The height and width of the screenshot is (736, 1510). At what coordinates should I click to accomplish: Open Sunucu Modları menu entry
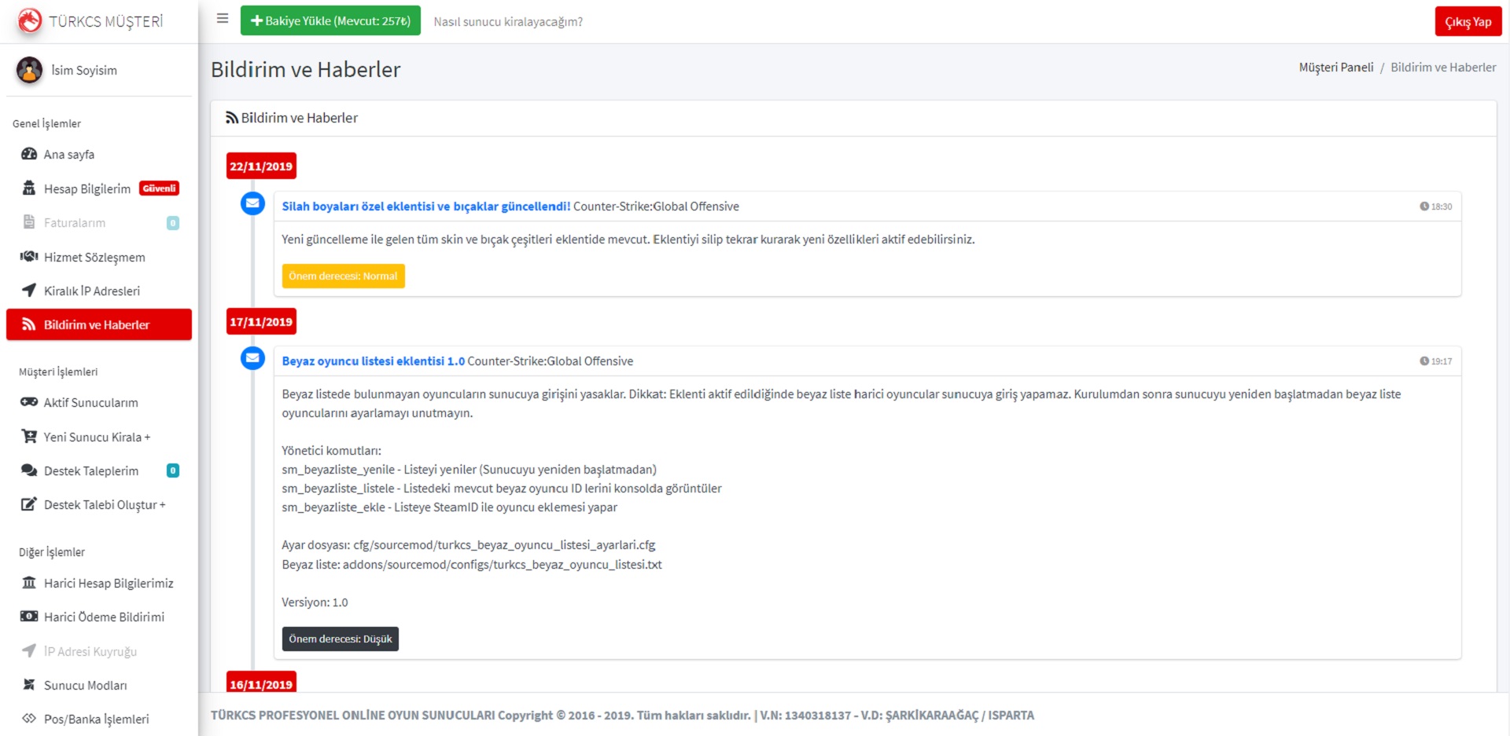[x=85, y=685]
